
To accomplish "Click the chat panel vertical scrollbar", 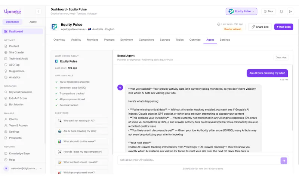I will [293, 98].
